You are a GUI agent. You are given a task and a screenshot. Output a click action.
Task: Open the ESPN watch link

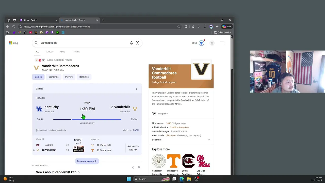[136, 130]
